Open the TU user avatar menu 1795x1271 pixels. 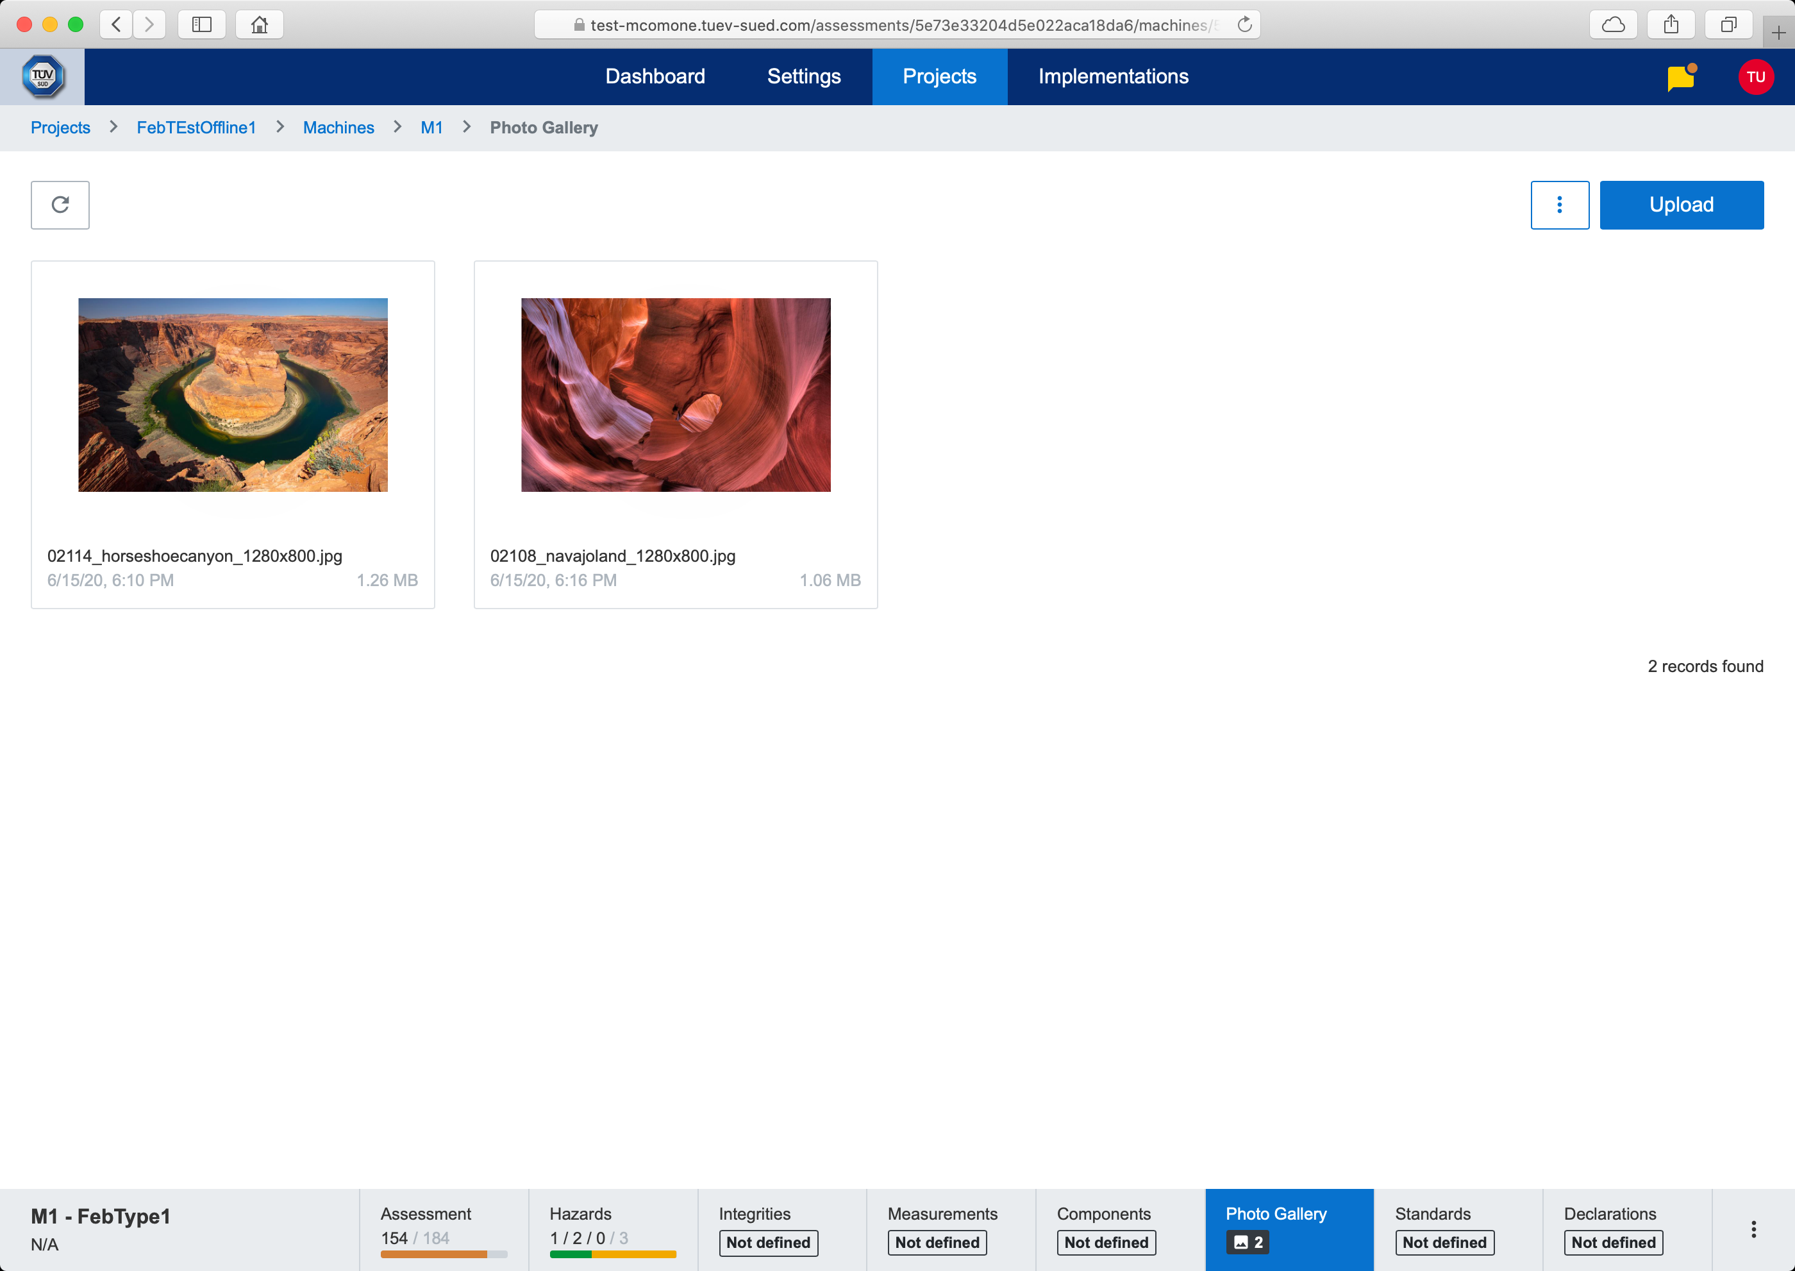pos(1755,78)
